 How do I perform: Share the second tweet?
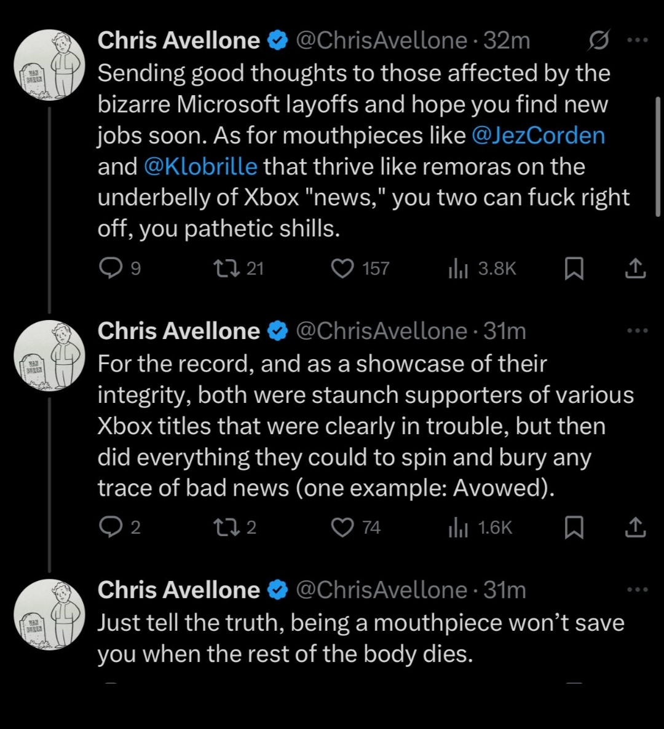point(635,527)
